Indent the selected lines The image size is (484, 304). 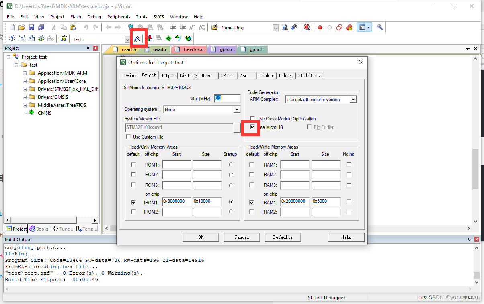[173, 28]
